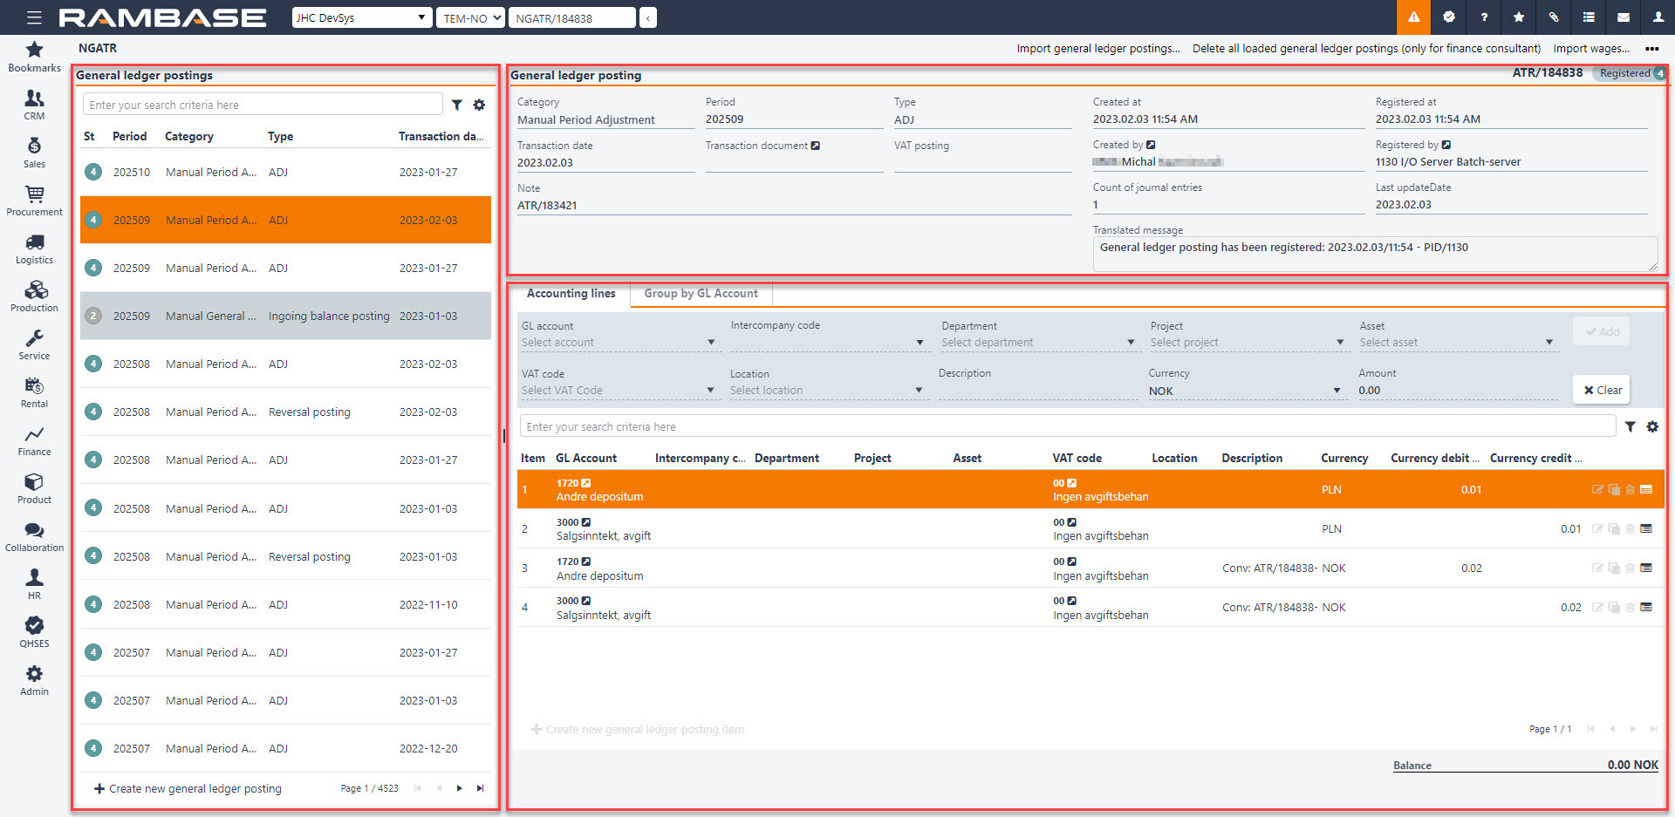This screenshot has height=817, width=1675.
Task: Click Import general ledger postings menu item
Action: coord(1097,49)
